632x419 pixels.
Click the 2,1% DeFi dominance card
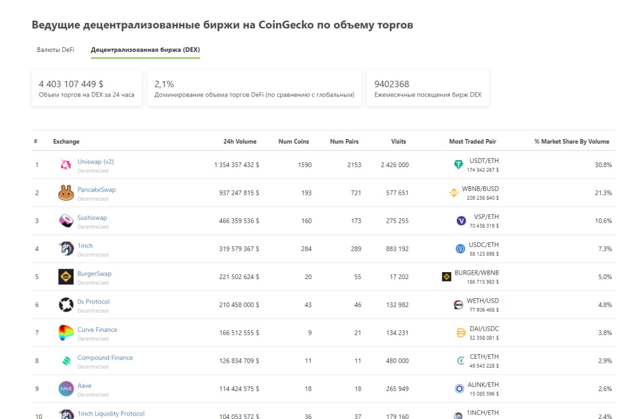pyautogui.click(x=254, y=88)
